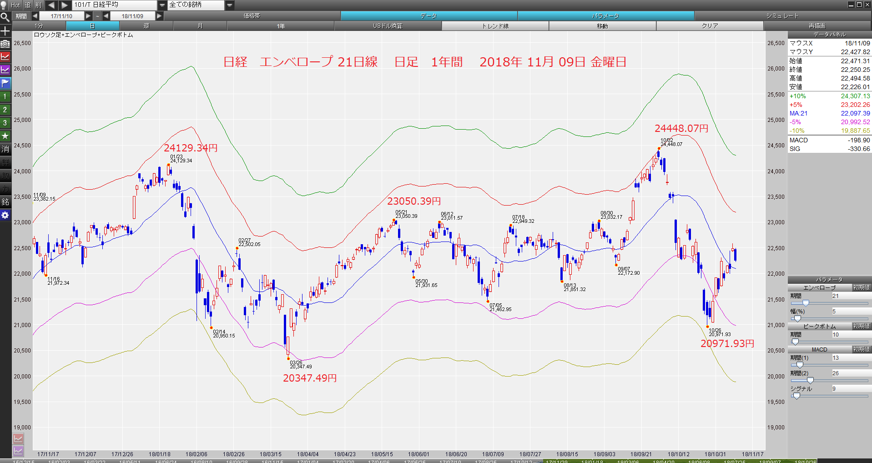Click the faded red chart icon at bottom-left
Screen dimensions: 872x463
(18, 439)
